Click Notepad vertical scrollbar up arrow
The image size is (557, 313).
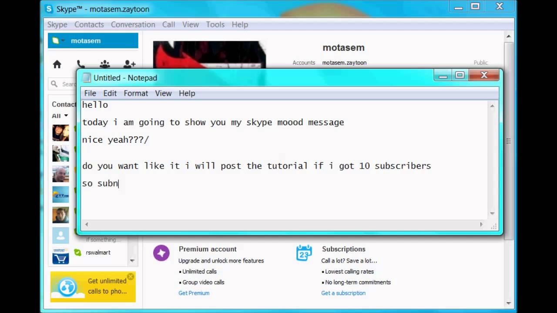pyautogui.click(x=492, y=106)
